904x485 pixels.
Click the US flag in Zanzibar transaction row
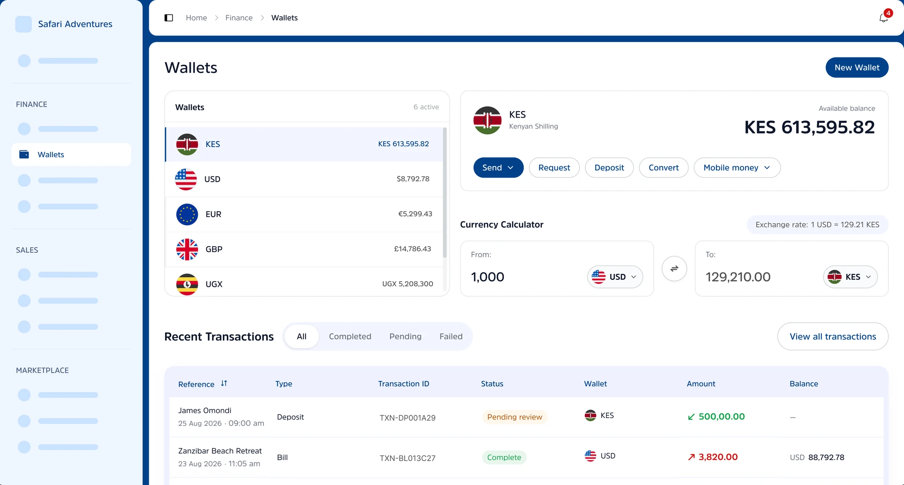tap(590, 456)
